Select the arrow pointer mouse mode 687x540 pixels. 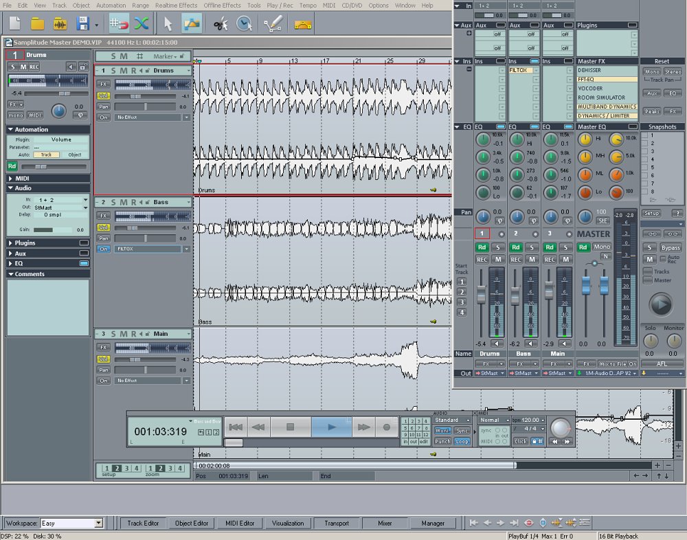click(x=168, y=23)
